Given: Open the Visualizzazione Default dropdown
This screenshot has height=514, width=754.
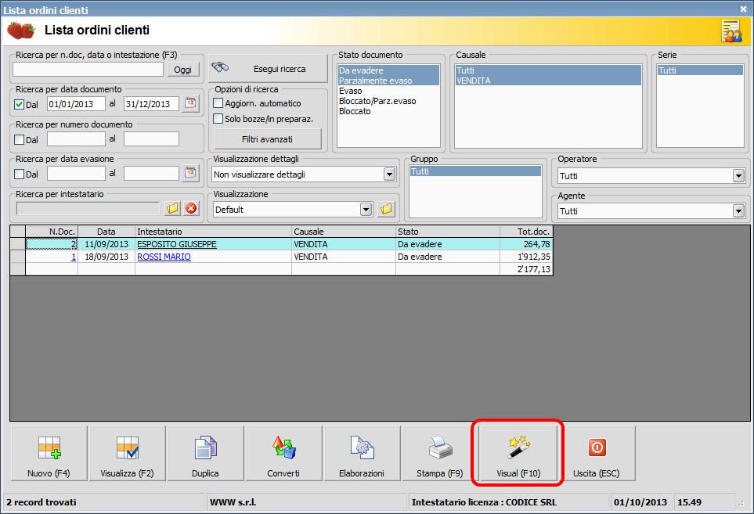Looking at the screenshot, I should [x=366, y=210].
